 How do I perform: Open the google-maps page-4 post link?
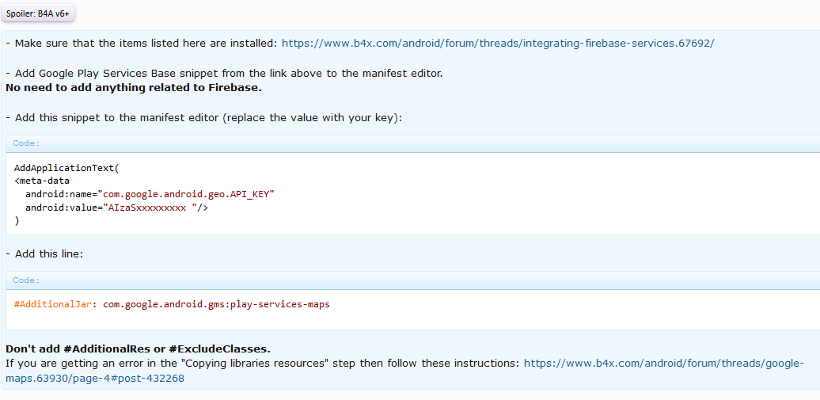coord(663,364)
